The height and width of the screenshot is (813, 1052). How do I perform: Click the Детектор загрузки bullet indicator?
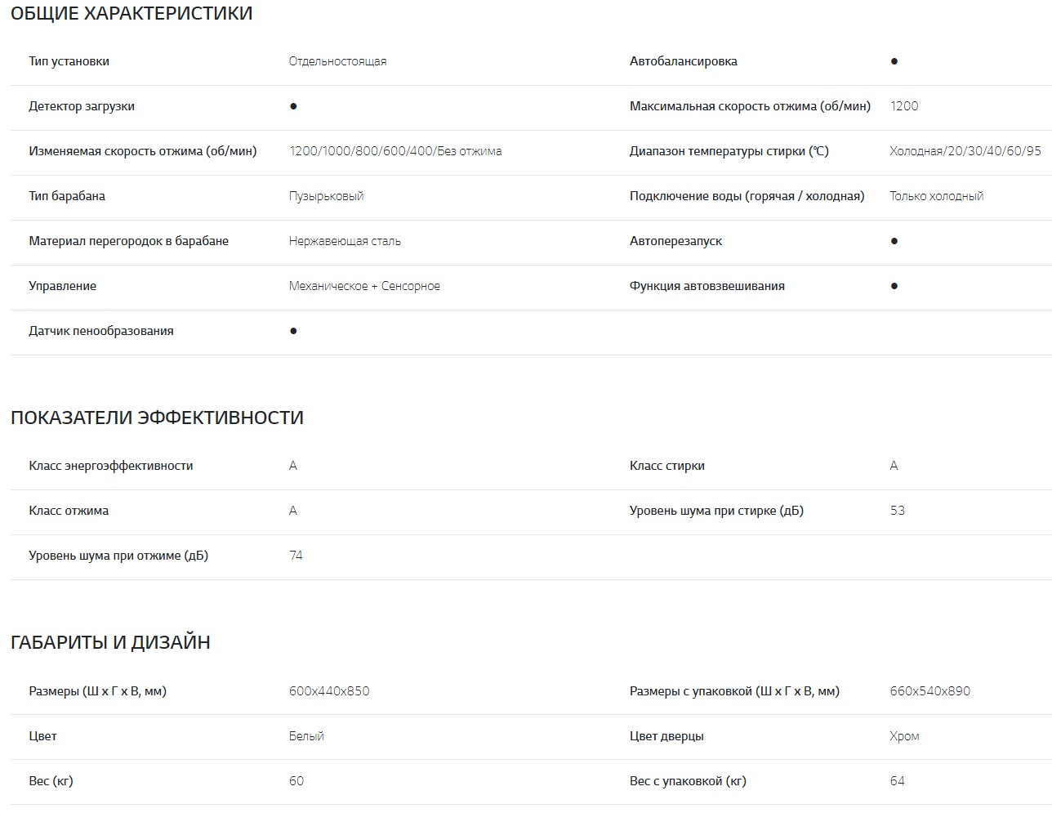pos(293,106)
